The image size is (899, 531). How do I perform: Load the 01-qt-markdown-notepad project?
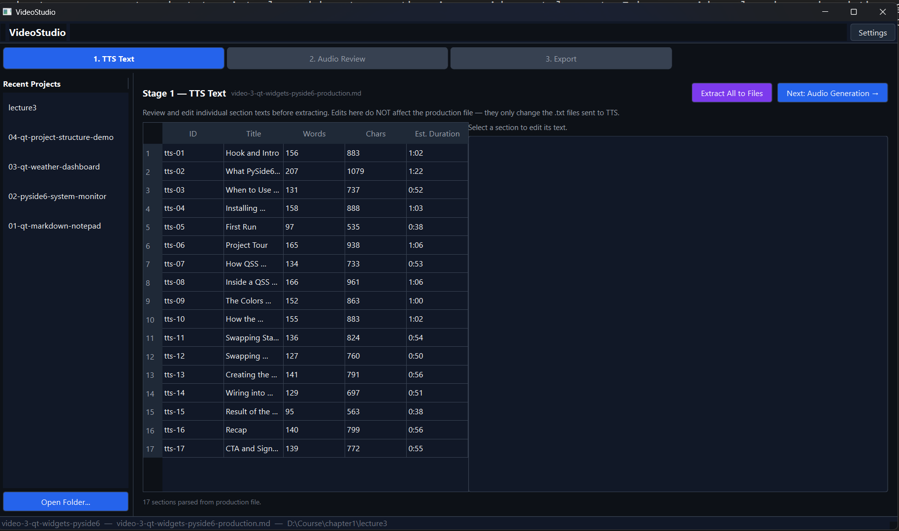point(54,226)
